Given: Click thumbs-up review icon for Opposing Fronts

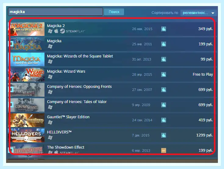Looking at the screenshot, I should tap(164, 90).
